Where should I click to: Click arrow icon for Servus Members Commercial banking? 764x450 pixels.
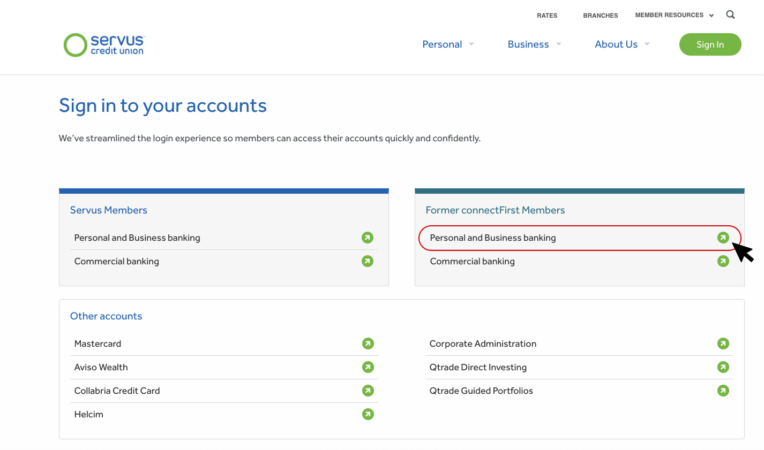pyautogui.click(x=367, y=261)
